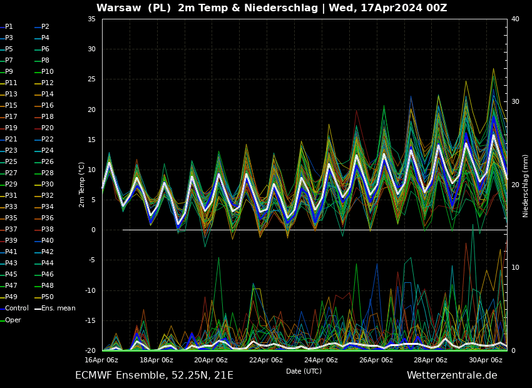The width and height of the screenshot is (532, 388).
Task: Click the "18Apr 06z" date tick label
Action: (x=156, y=360)
